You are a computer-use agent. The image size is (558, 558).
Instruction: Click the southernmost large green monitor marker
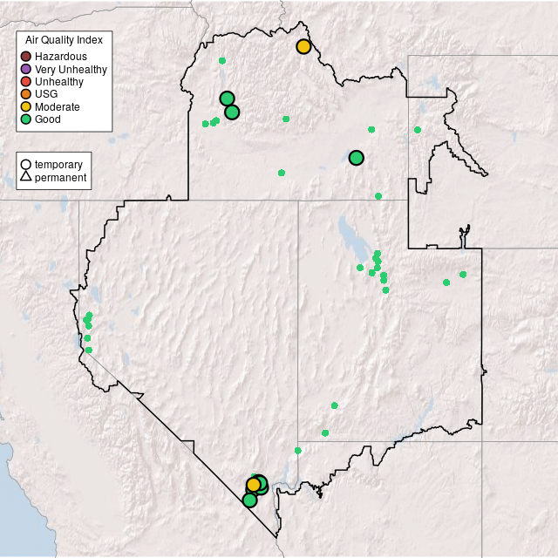pyautogui.click(x=249, y=500)
